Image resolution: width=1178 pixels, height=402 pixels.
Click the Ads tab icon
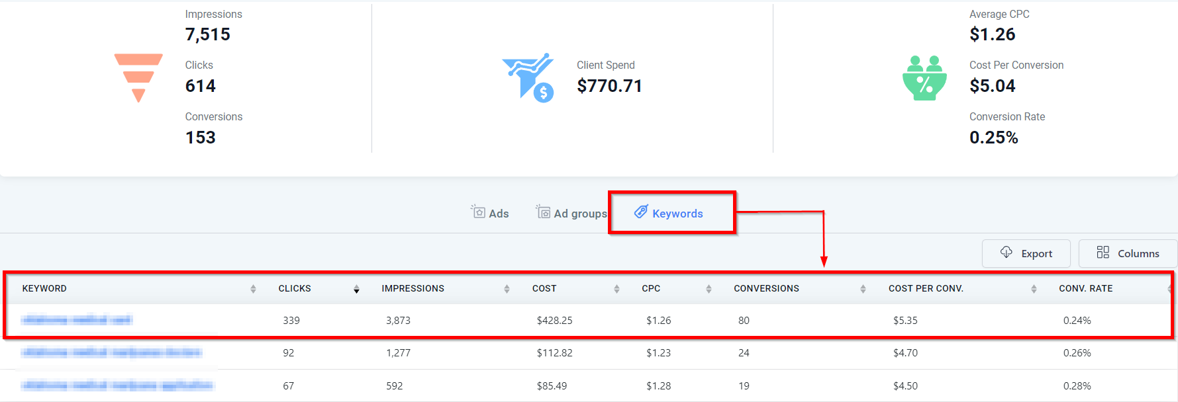point(478,212)
